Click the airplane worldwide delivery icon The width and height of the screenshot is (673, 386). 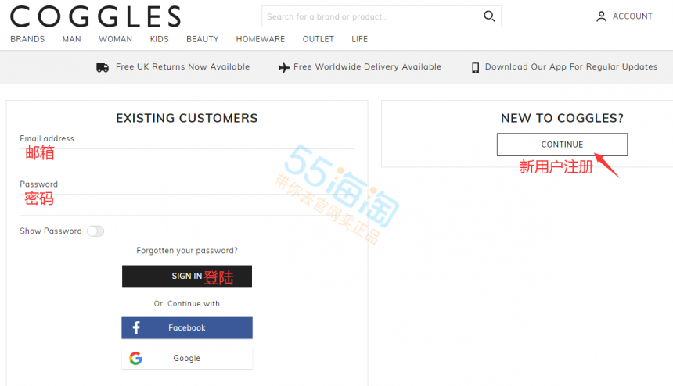pos(284,67)
